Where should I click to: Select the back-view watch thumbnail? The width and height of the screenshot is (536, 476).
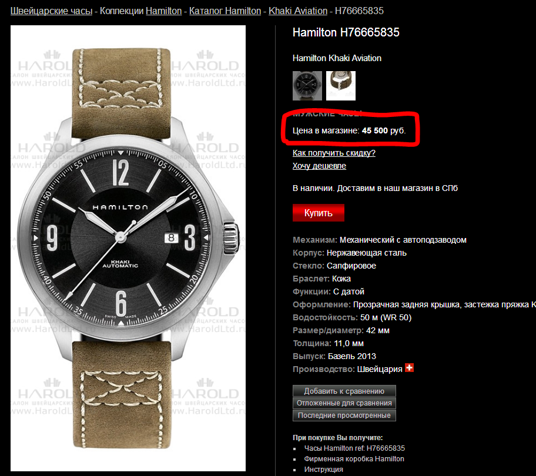tap(341, 86)
